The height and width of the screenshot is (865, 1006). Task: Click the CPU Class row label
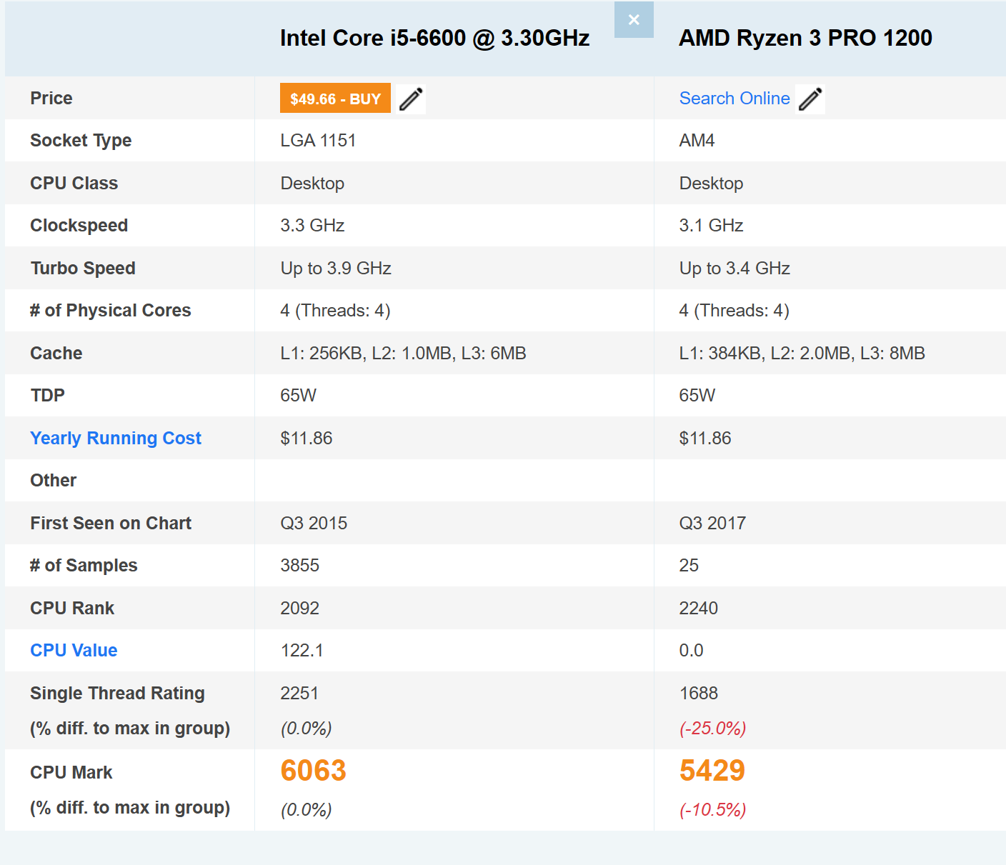(74, 183)
